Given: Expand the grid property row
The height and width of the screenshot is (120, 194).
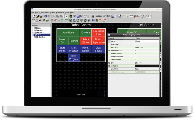Looking at the screenshot, I should (109, 63).
